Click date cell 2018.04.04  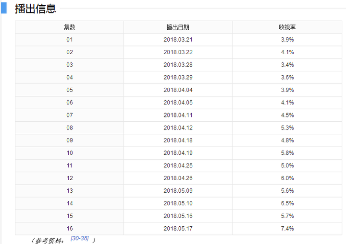coord(178,90)
